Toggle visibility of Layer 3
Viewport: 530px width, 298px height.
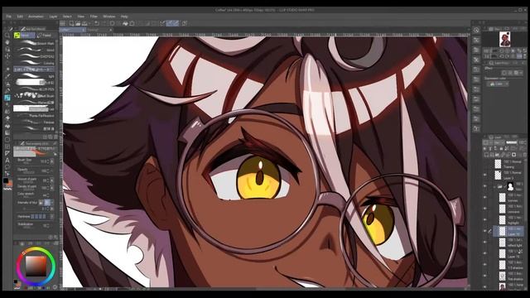pos(485,175)
